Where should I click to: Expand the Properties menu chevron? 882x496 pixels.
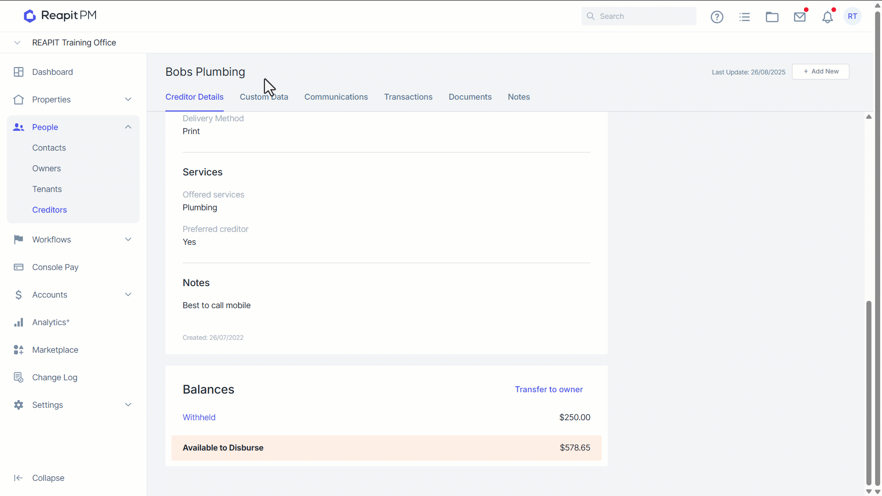tap(128, 100)
